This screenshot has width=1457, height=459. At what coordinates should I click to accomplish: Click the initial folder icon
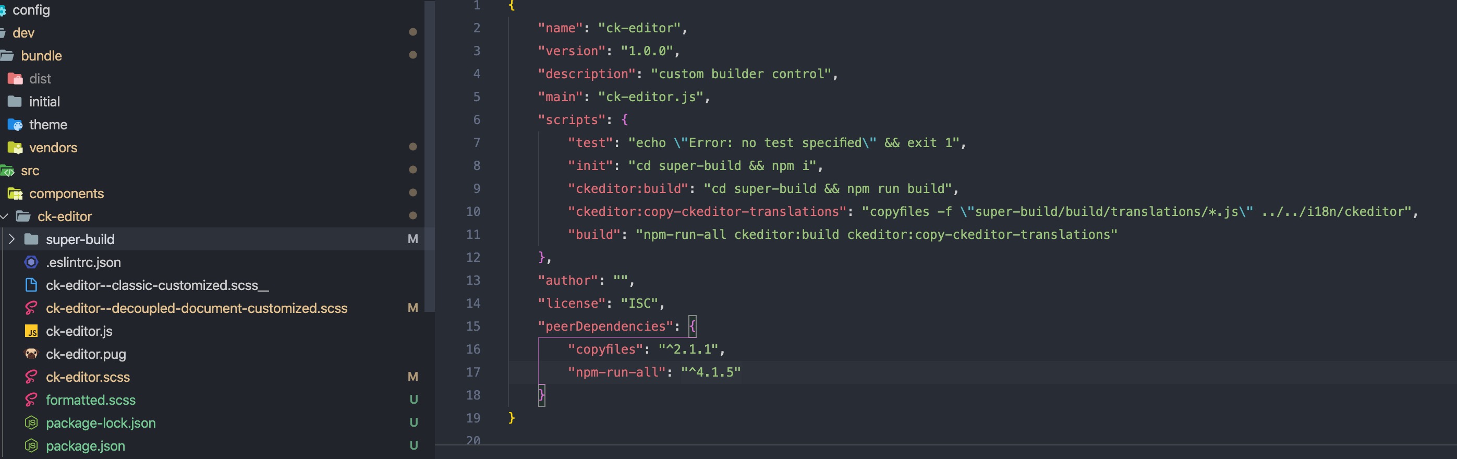15,101
